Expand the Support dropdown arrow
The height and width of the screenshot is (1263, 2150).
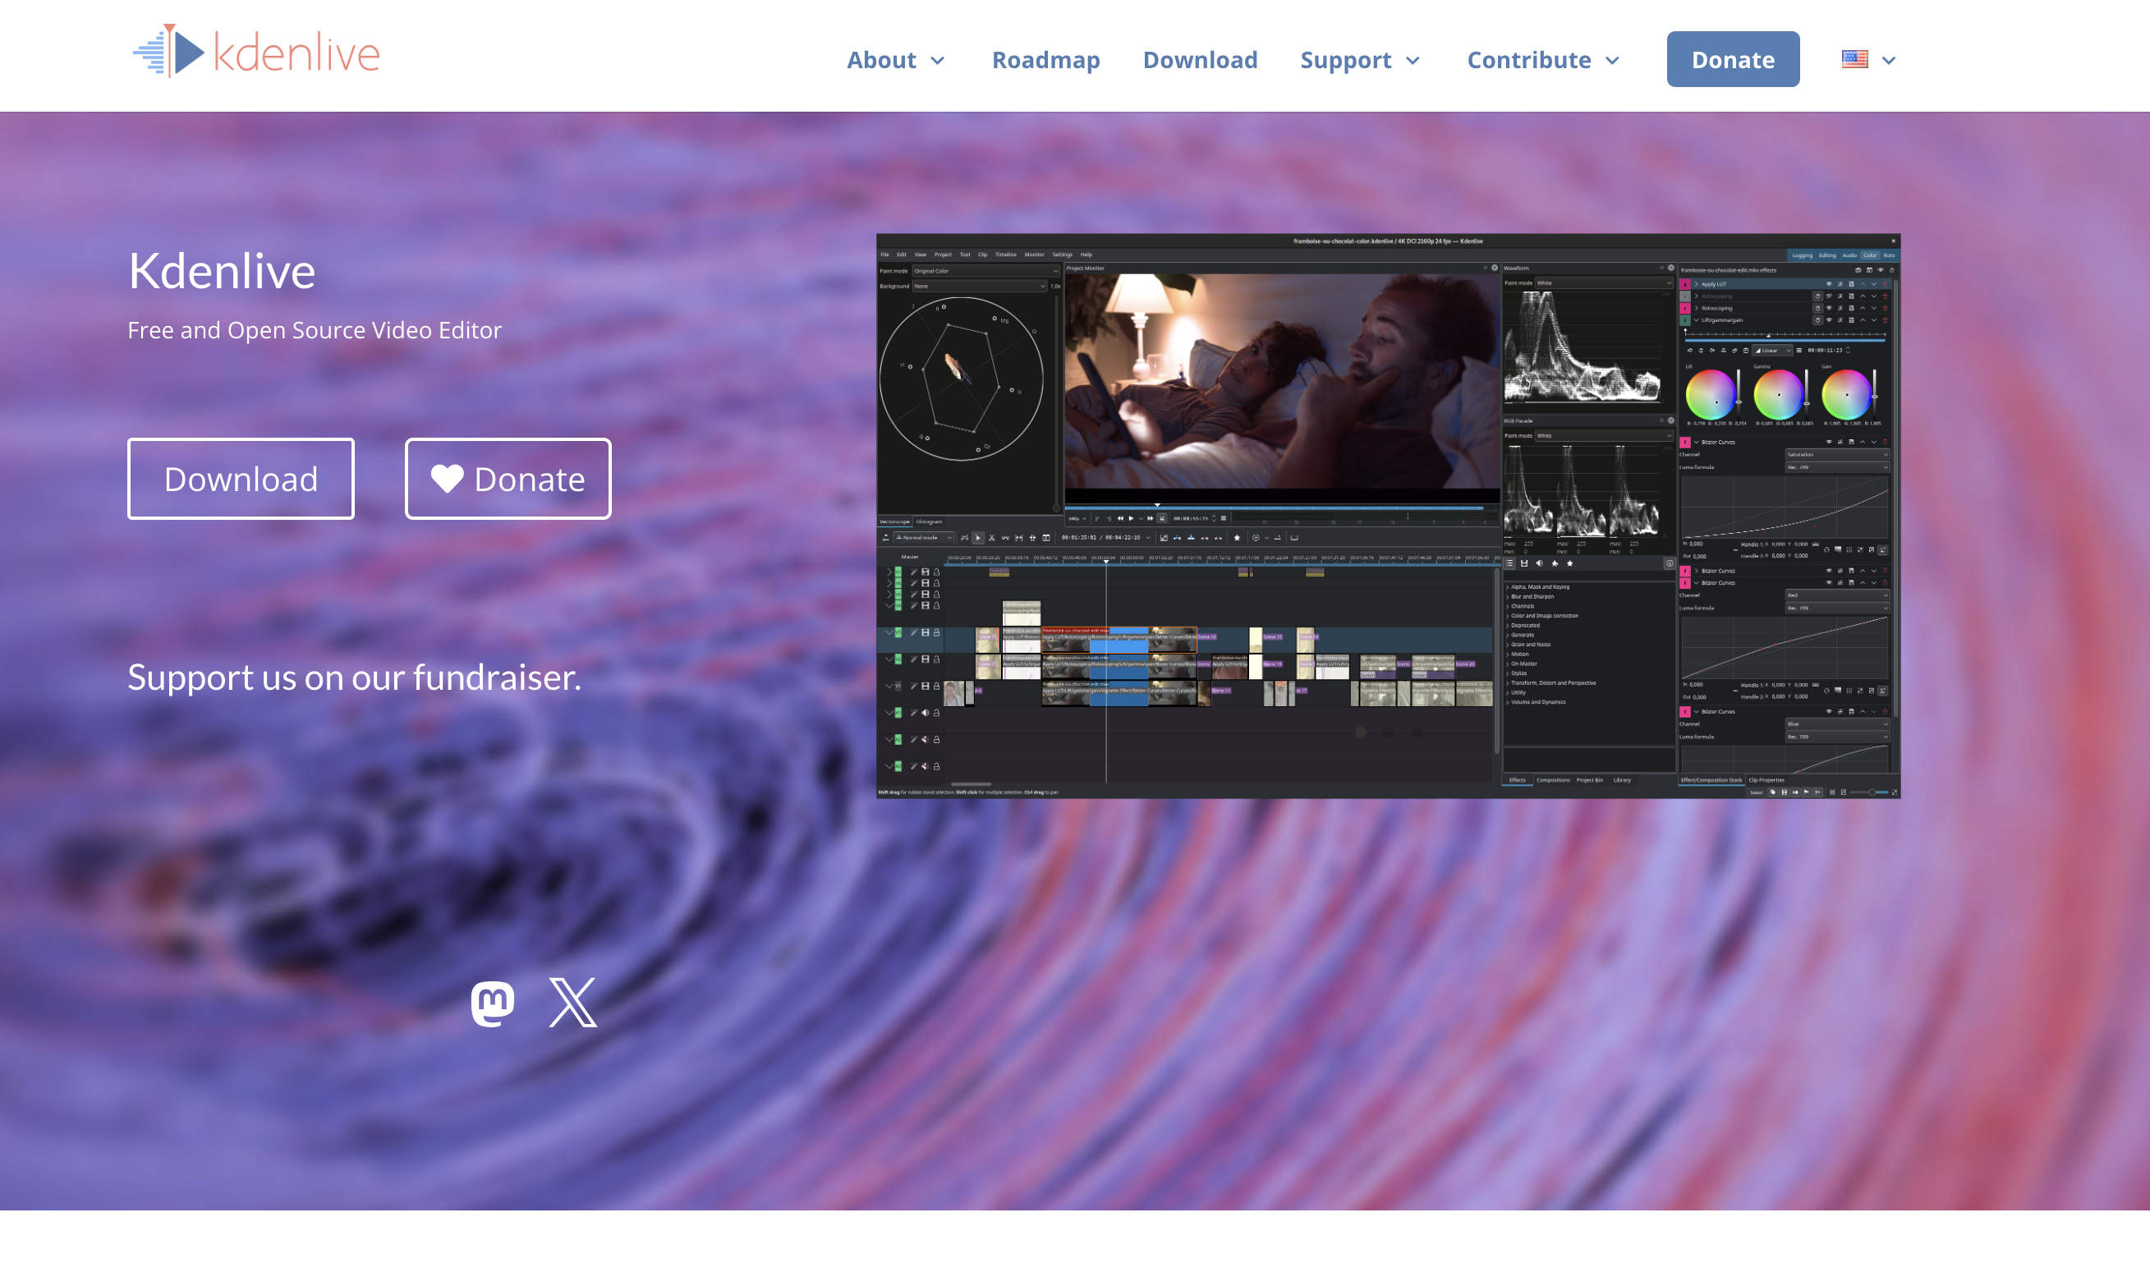coord(1413,61)
